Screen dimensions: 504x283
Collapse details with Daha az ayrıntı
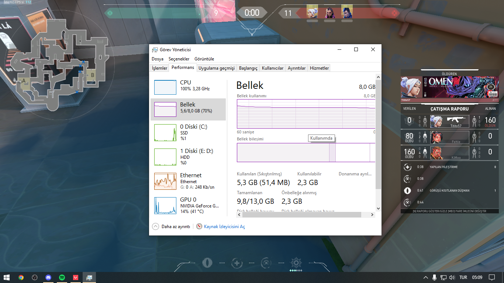(172, 227)
